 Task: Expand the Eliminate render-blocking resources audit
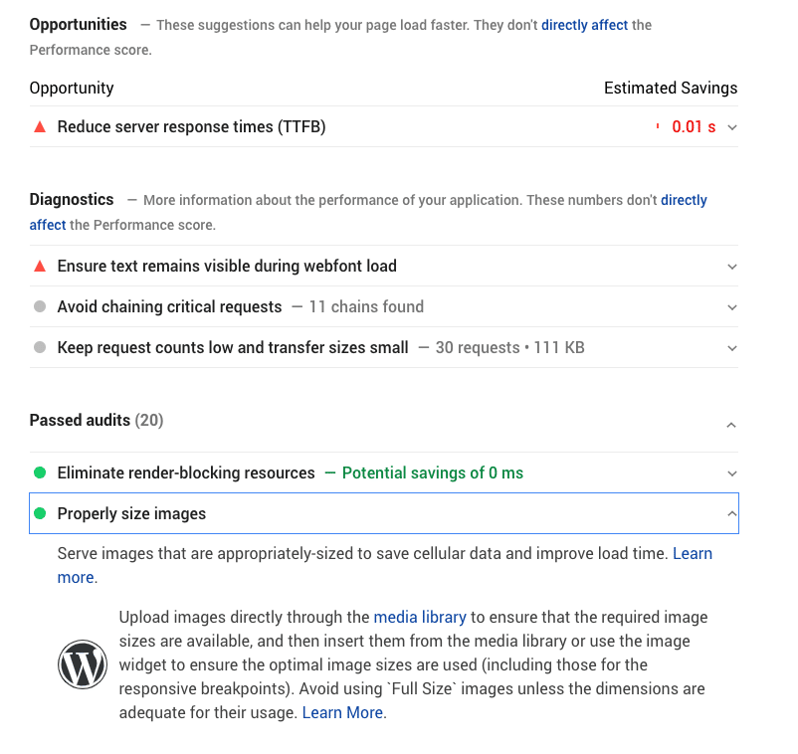pyautogui.click(x=732, y=473)
